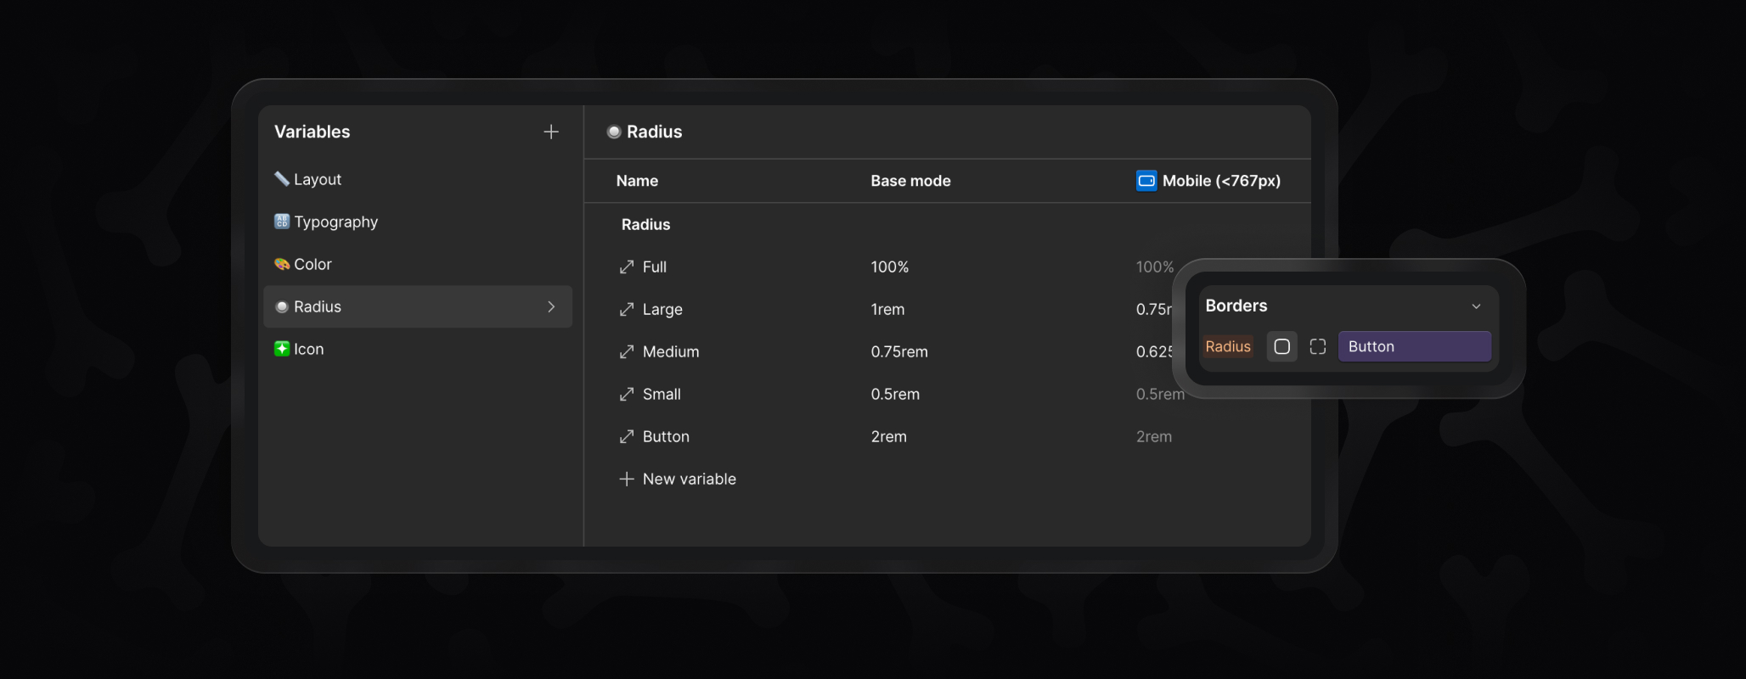Edit Full base mode value 100%

(889, 267)
